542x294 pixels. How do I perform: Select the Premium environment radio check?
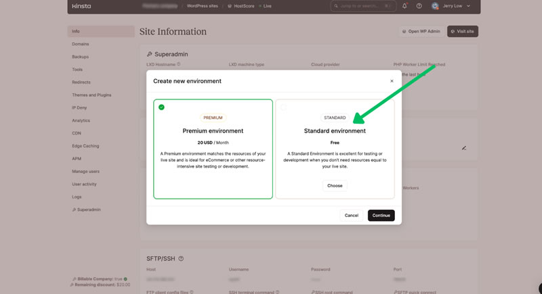point(161,107)
